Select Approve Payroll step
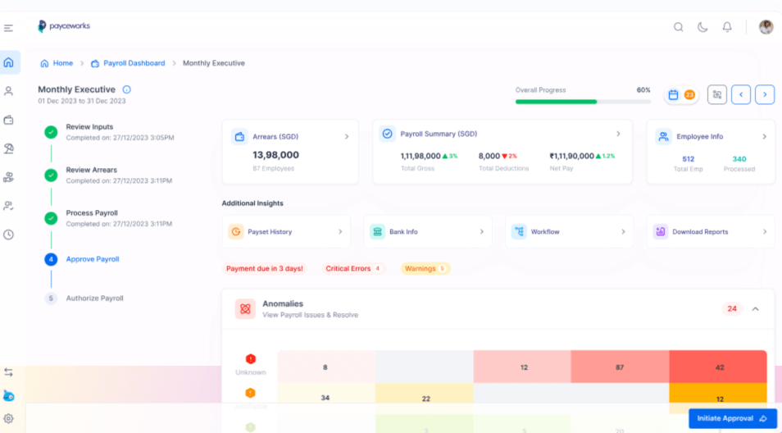The height and width of the screenshot is (433, 782). point(93,259)
